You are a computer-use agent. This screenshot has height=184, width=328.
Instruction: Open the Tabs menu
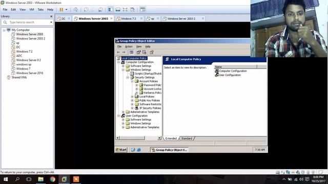[x=40, y=10]
